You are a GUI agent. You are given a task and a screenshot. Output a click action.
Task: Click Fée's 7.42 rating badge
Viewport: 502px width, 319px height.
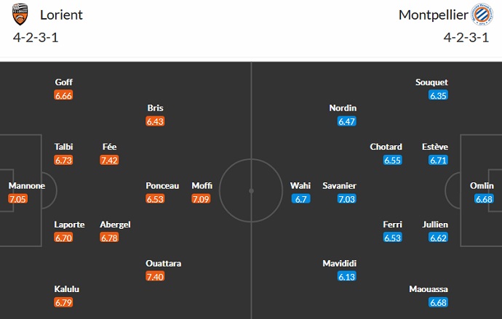tap(110, 160)
